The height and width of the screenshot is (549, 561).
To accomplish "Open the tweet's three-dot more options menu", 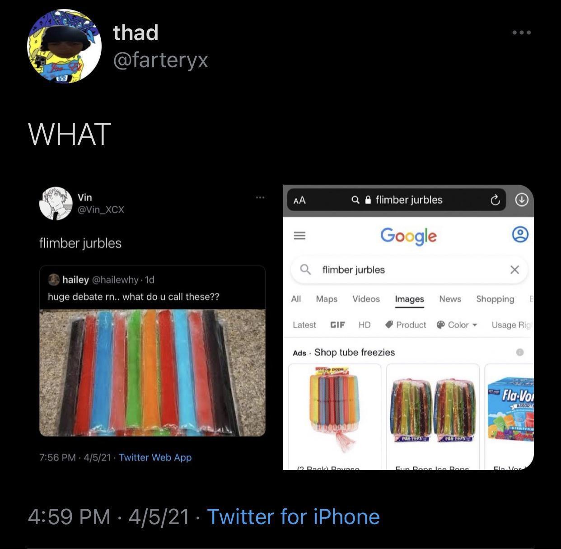I will point(522,33).
